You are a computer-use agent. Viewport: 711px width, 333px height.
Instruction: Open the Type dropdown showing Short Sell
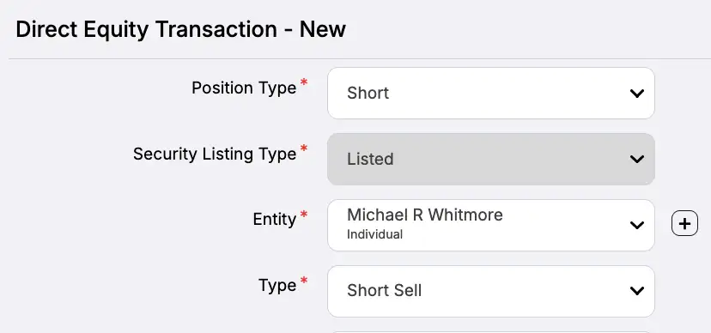tap(491, 291)
